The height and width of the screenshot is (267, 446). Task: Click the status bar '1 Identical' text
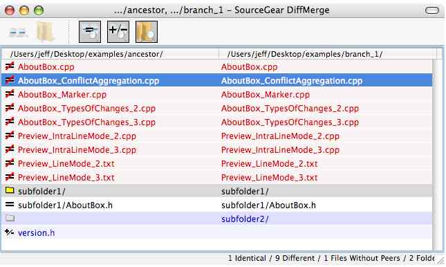point(247,258)
